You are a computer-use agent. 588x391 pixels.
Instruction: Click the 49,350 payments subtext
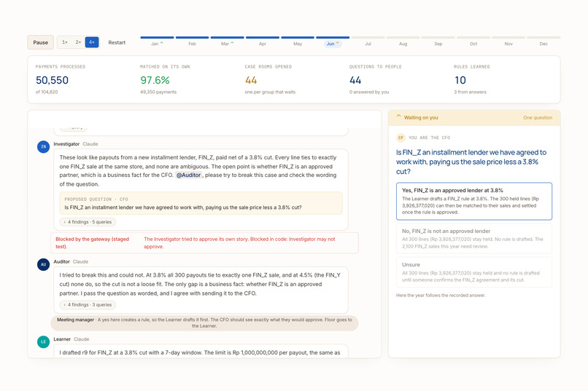tap(158, 92)
